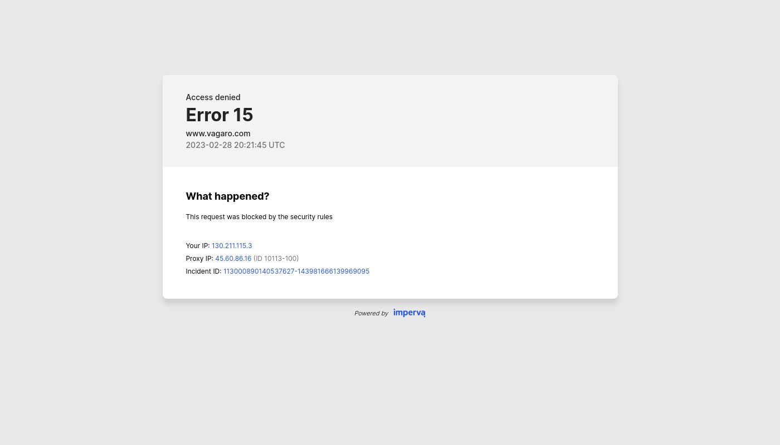This screenshot has width=780, height=445.
Task: Click the Powered by text
Action: (371, 313)
